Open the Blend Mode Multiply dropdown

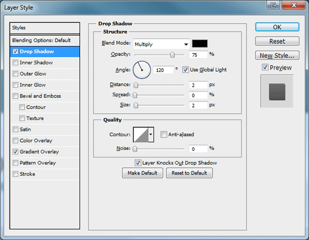[161, 44]
